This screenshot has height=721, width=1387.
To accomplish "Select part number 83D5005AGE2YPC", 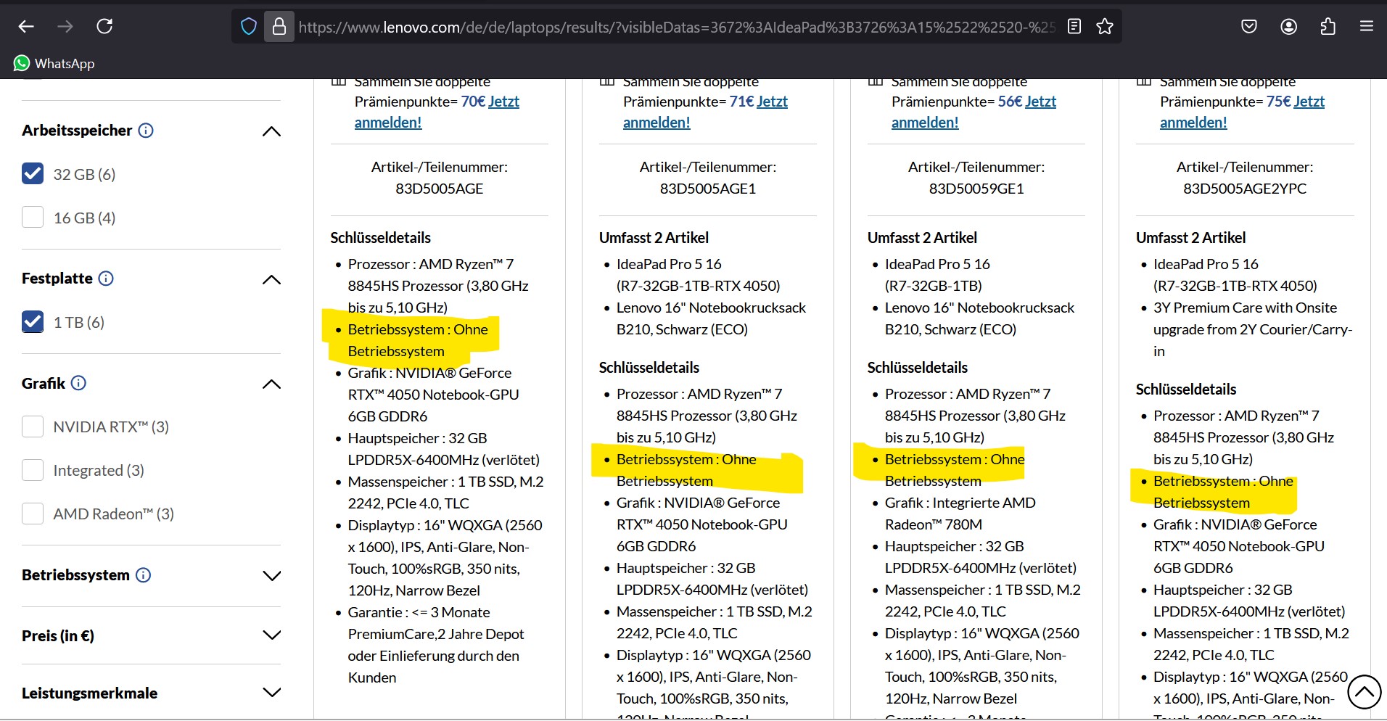I will click(x=1245, y=189).
